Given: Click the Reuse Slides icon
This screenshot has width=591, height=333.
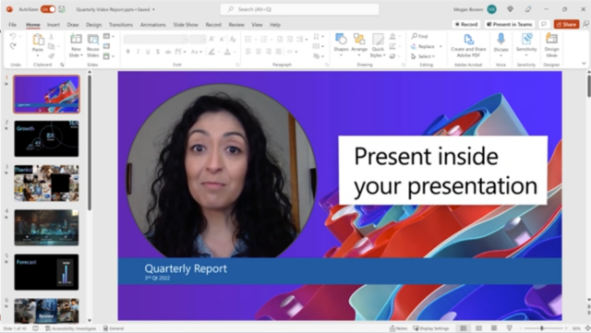Looking at the screenshot, I should pos(92,39).
